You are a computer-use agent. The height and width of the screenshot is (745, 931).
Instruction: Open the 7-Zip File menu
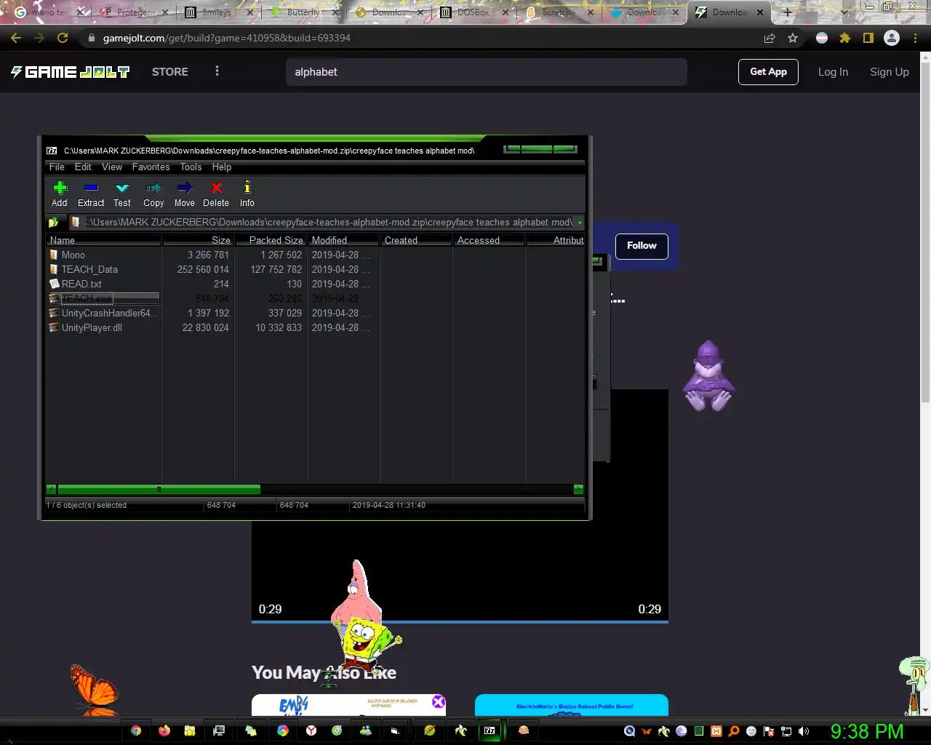pos(57,167)
